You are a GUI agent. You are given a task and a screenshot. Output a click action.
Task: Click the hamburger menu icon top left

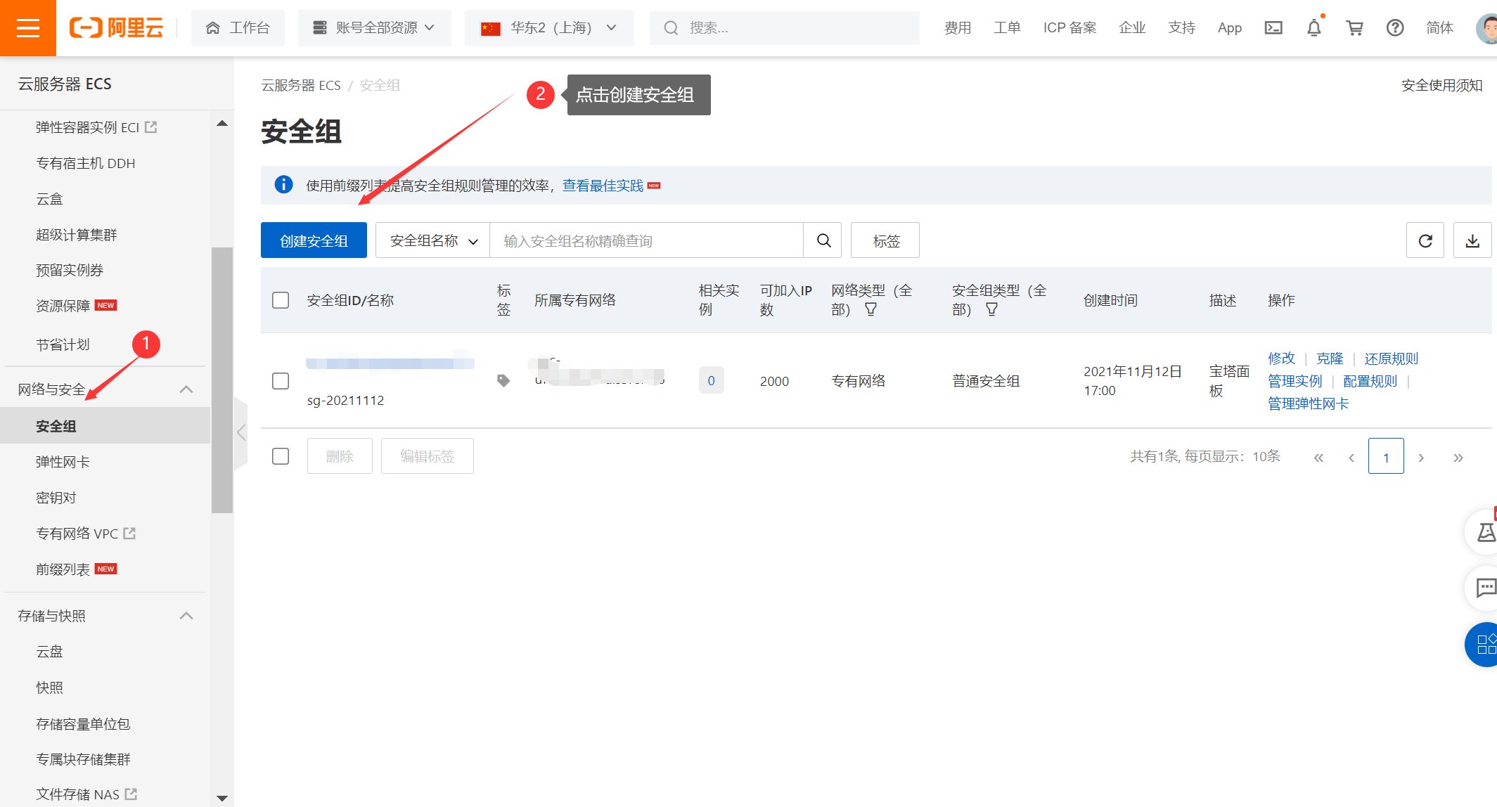[x=27, y=27]
